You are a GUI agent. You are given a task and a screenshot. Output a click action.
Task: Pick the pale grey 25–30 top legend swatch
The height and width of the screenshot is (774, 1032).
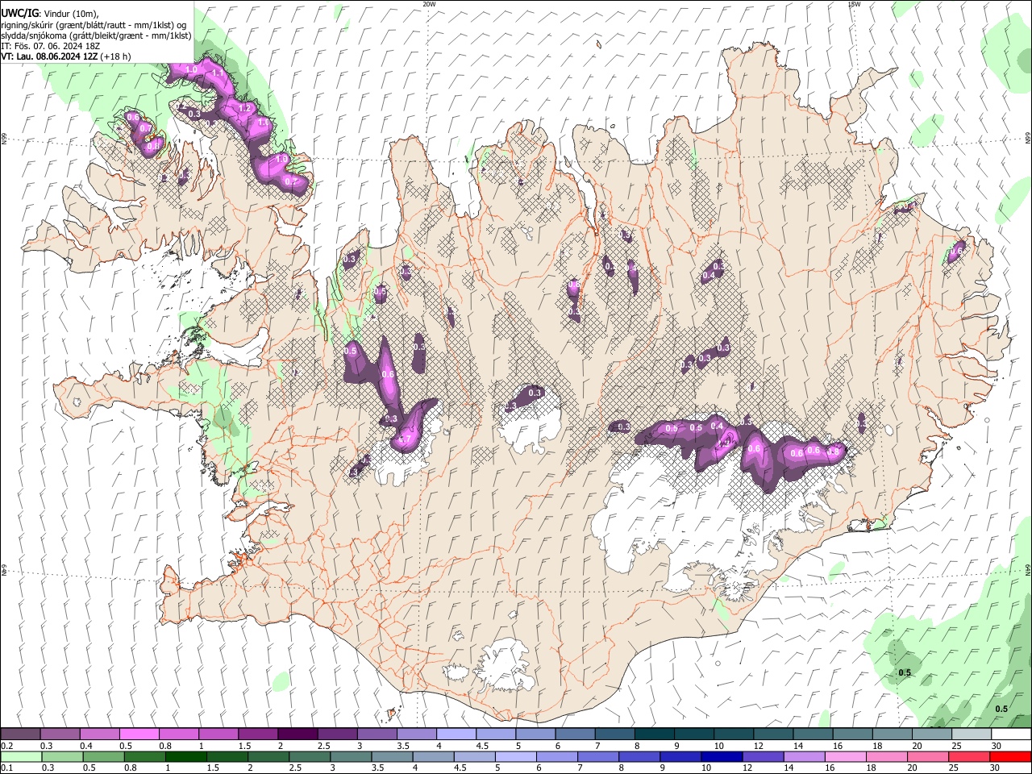[x=972, y=734]
